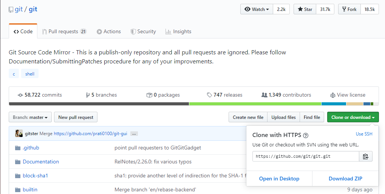The width and height of the screenshot is (385, 194).
Task: Click New pull request button
Action: 76,117
